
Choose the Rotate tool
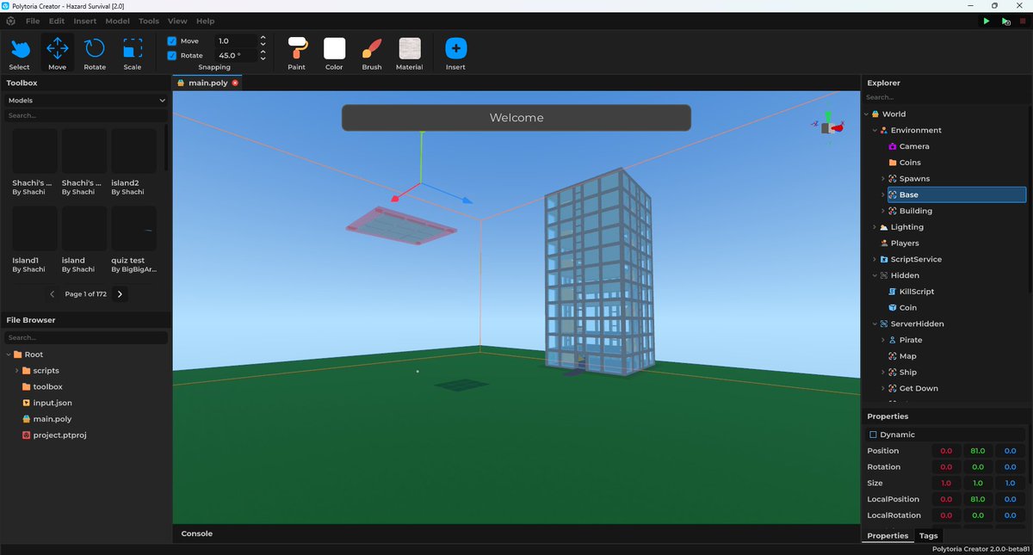pos(95,53)
